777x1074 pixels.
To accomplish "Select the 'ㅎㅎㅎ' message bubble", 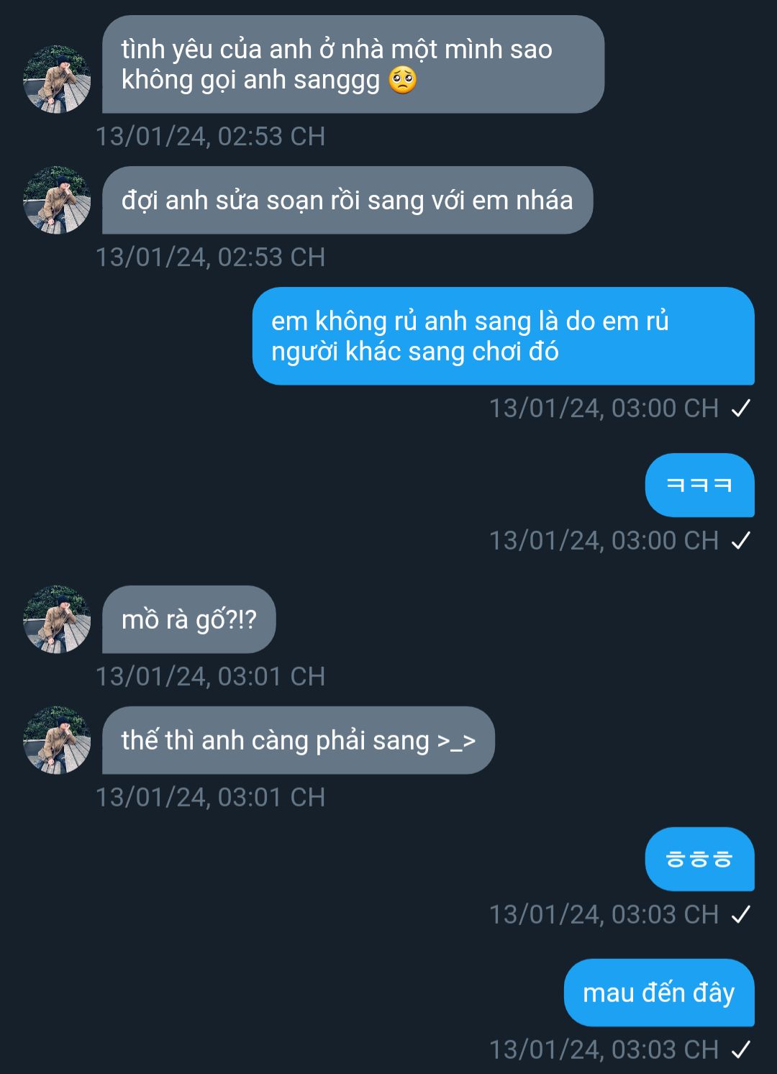I will pyautogui.click(x=700, y=859).
